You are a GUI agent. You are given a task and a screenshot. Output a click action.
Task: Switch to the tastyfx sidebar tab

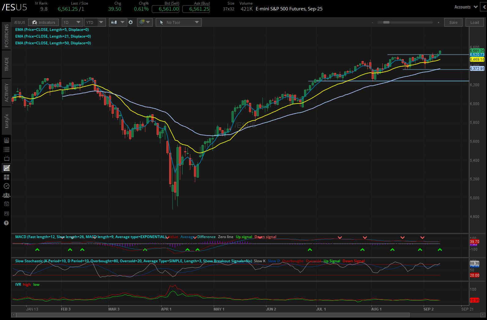6,121
